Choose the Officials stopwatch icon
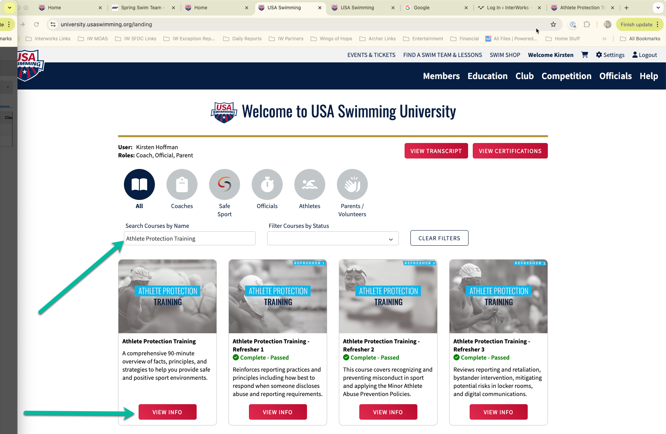This screenshot has width=666, height=434. (x=267, y=184)
